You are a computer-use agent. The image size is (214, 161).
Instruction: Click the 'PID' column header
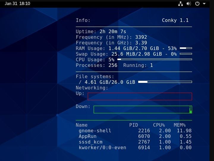pyautogui.click(x=134, y=125)
